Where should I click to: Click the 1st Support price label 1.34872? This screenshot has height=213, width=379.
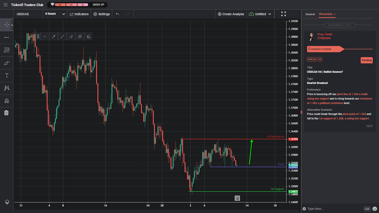click(x=293, y=191)
